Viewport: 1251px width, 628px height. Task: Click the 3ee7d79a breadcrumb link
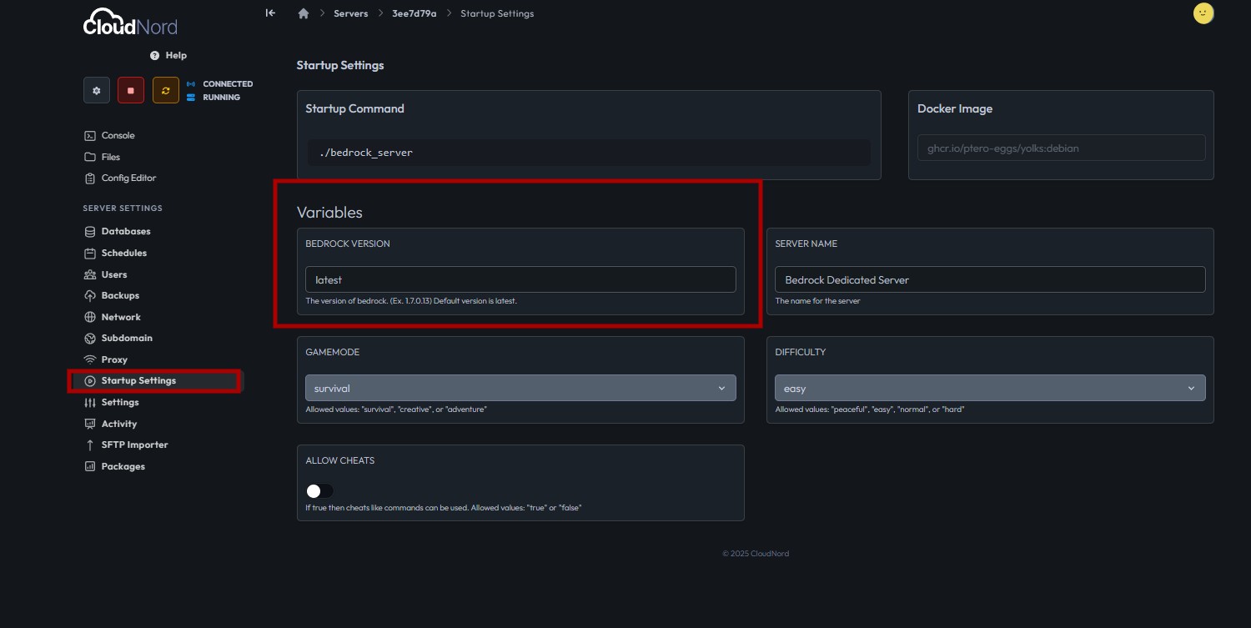(414, 13)
